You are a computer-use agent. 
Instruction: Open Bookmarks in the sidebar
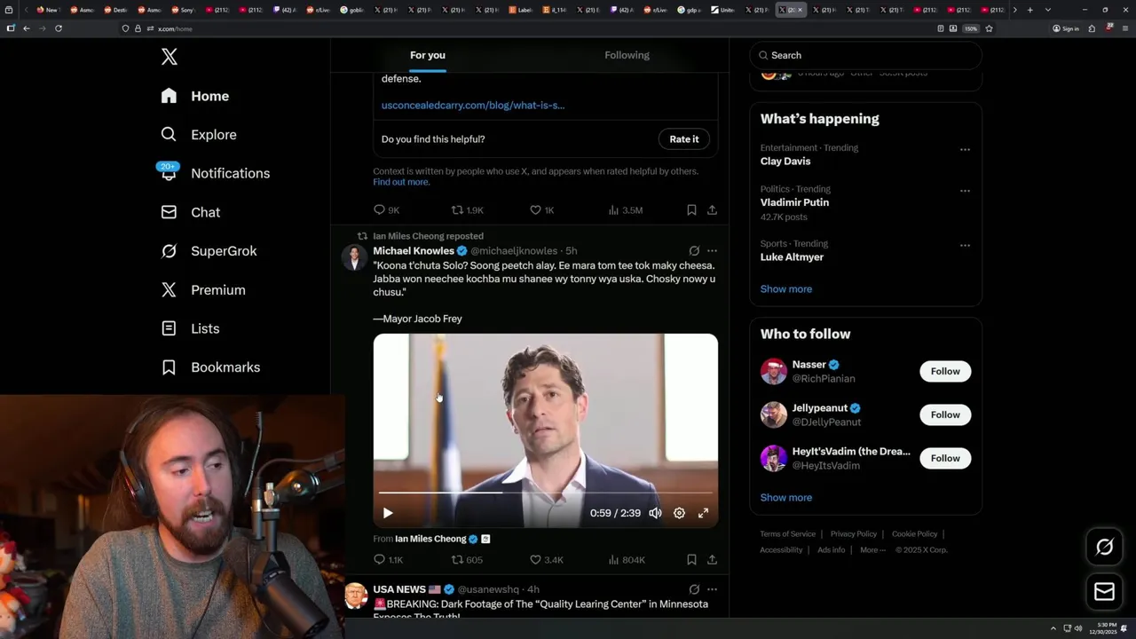pos(211,367)
